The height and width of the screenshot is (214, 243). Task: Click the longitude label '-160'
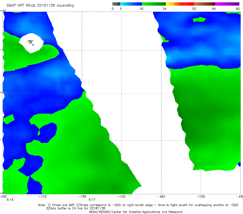tap(161, 197)
